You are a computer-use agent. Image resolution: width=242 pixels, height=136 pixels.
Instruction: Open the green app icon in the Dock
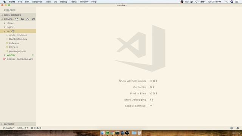pos(107,133)
